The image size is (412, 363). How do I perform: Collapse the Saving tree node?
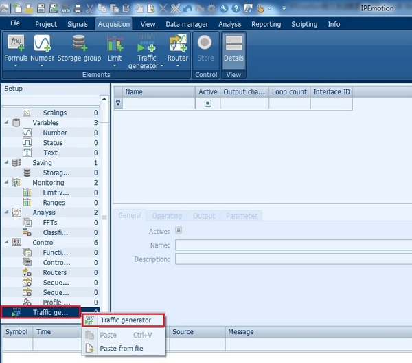click(7, 162)
